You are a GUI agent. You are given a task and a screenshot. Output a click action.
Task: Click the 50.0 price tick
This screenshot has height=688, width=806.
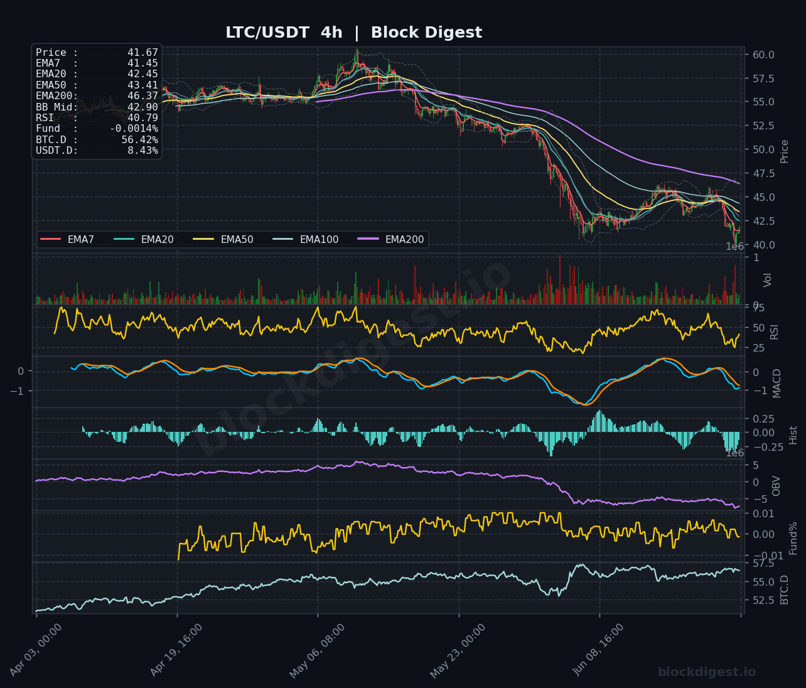pos(763,149)
